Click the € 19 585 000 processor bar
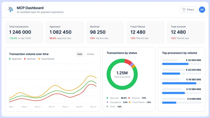This screenshot has width=210, height=118. [182, 83]
